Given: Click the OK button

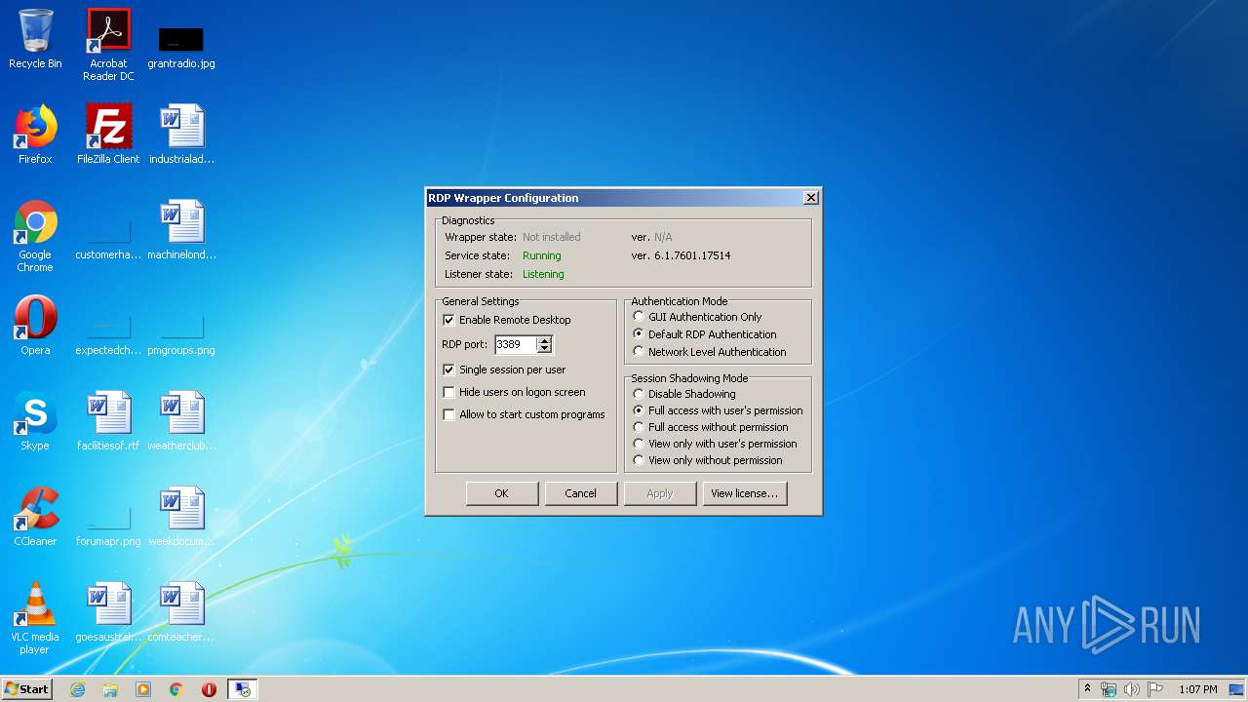Looking at the screenshot, I should tap(501, 493).
